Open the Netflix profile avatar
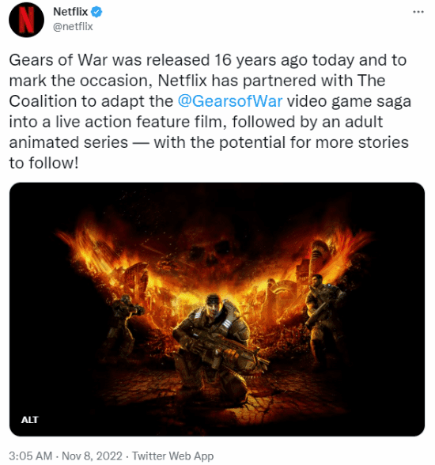 click(x=26, y=20)
